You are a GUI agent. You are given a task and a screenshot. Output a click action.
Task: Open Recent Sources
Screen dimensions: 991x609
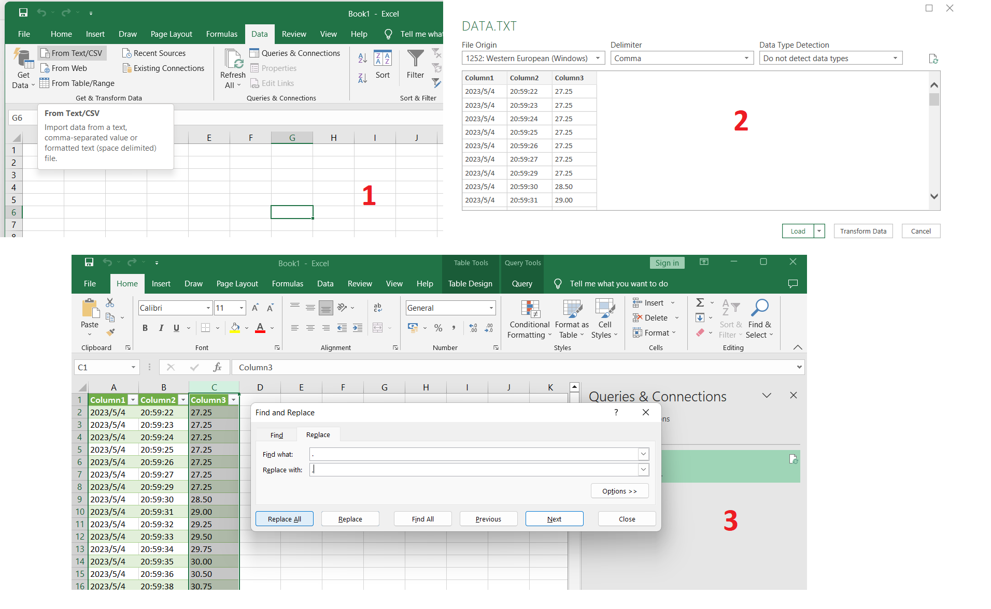pyautogui.click(x=154, y=53)
